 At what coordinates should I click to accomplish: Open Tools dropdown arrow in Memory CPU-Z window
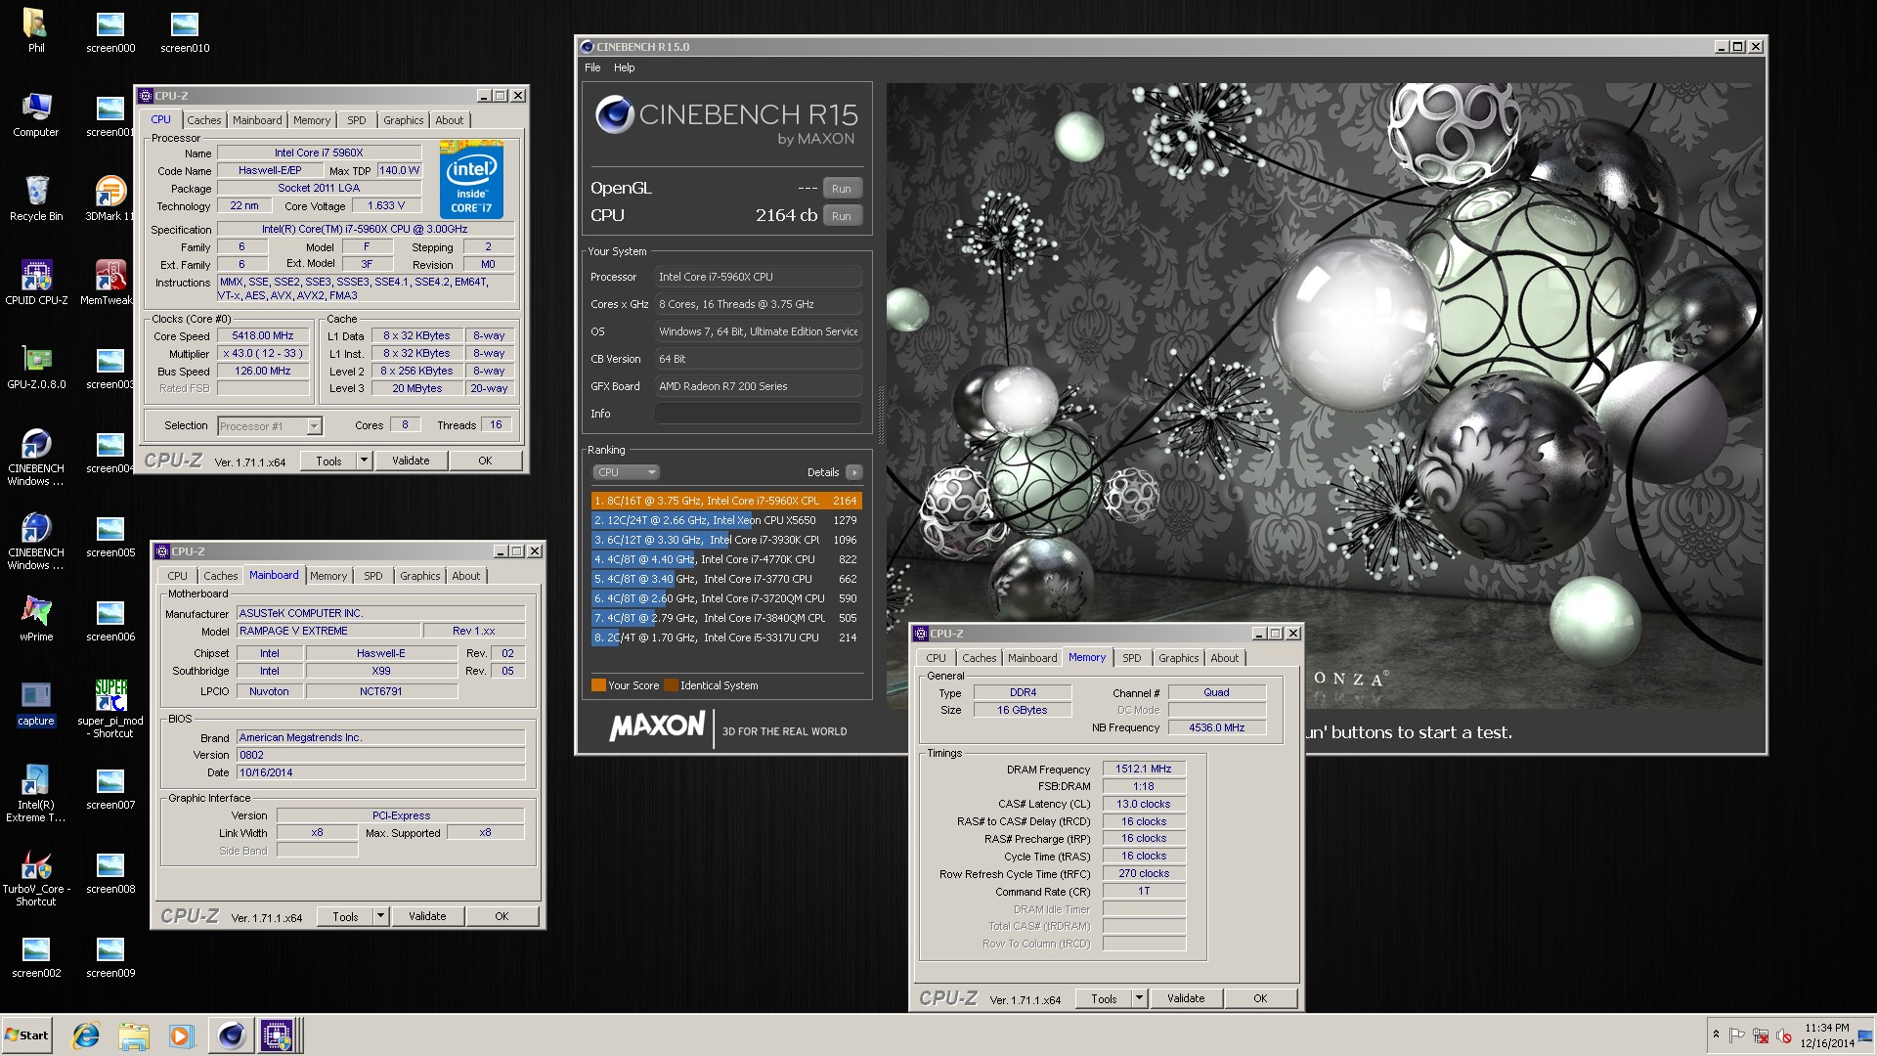click(x=1139, y=998)
